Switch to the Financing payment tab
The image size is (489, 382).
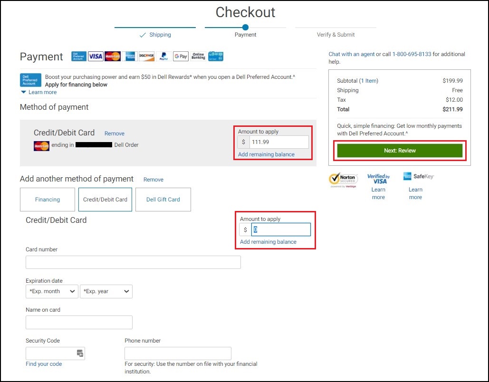47,200
